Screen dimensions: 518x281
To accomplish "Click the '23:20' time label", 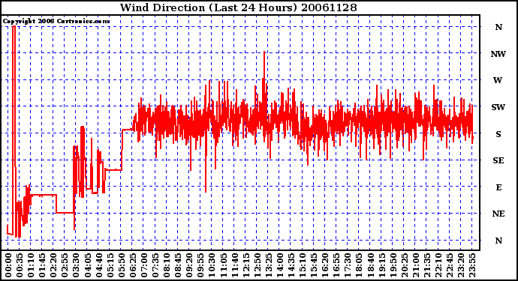I will (460, 266).
